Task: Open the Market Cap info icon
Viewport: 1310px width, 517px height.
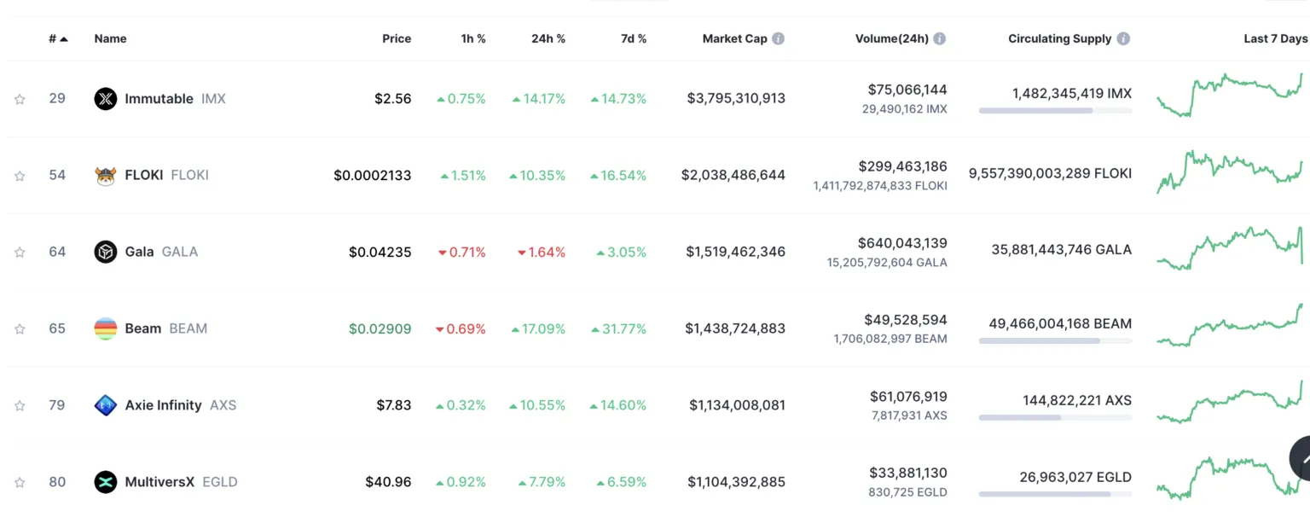Action: tap(779, 38)
